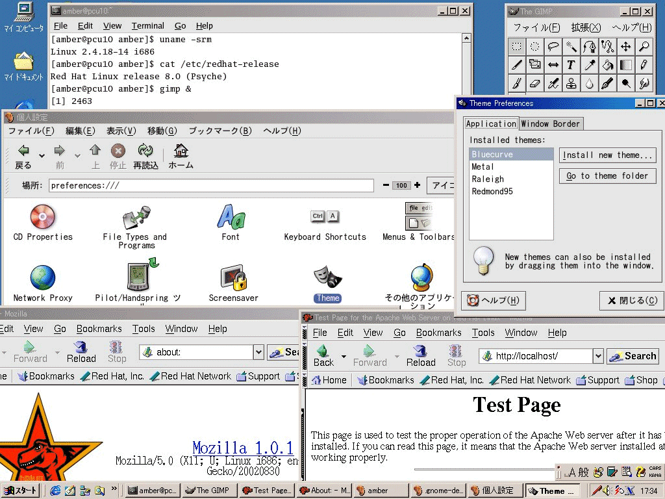
Task: Open the Bookmarks menu in Test Page Mozilla
Action: coord(438,333)
